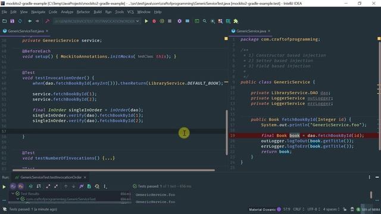Open the VCS menu
381x214 pixels.
click(x=130, y=12)
